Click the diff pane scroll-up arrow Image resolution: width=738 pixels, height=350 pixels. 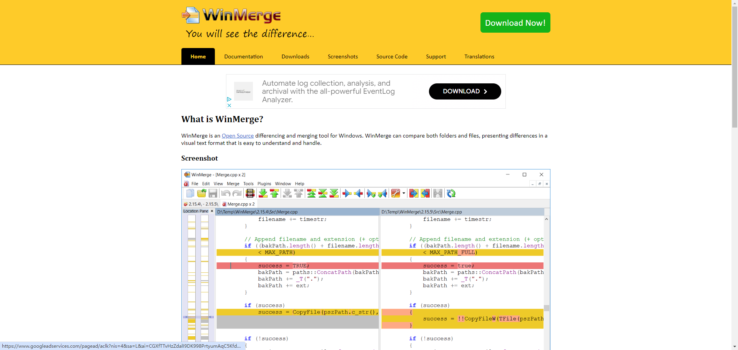pyautogui.click(x=546, y=219)
